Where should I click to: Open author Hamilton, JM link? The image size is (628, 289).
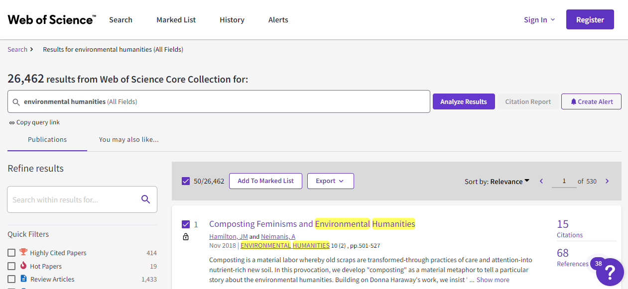[229, 237]
